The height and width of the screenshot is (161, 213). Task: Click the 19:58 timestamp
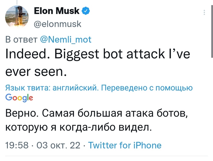click(x=17, y=145)
